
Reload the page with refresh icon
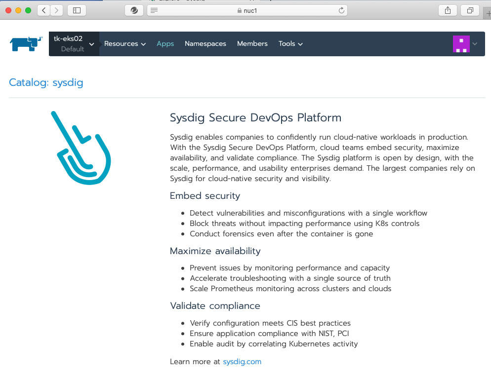coord(341,10)
